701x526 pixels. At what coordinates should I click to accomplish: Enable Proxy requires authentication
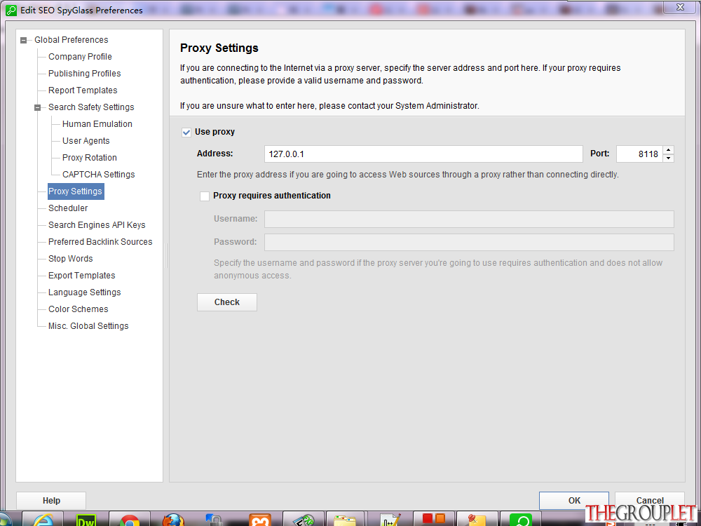205,196
